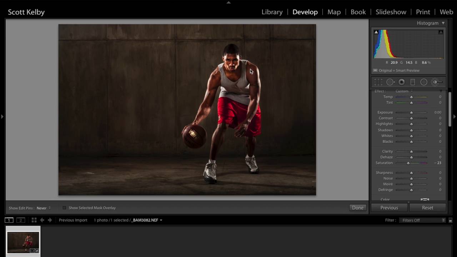This screenshot has width=457, height=257.
Task: Click the Previous button
Action: click(x=389, y=208)
